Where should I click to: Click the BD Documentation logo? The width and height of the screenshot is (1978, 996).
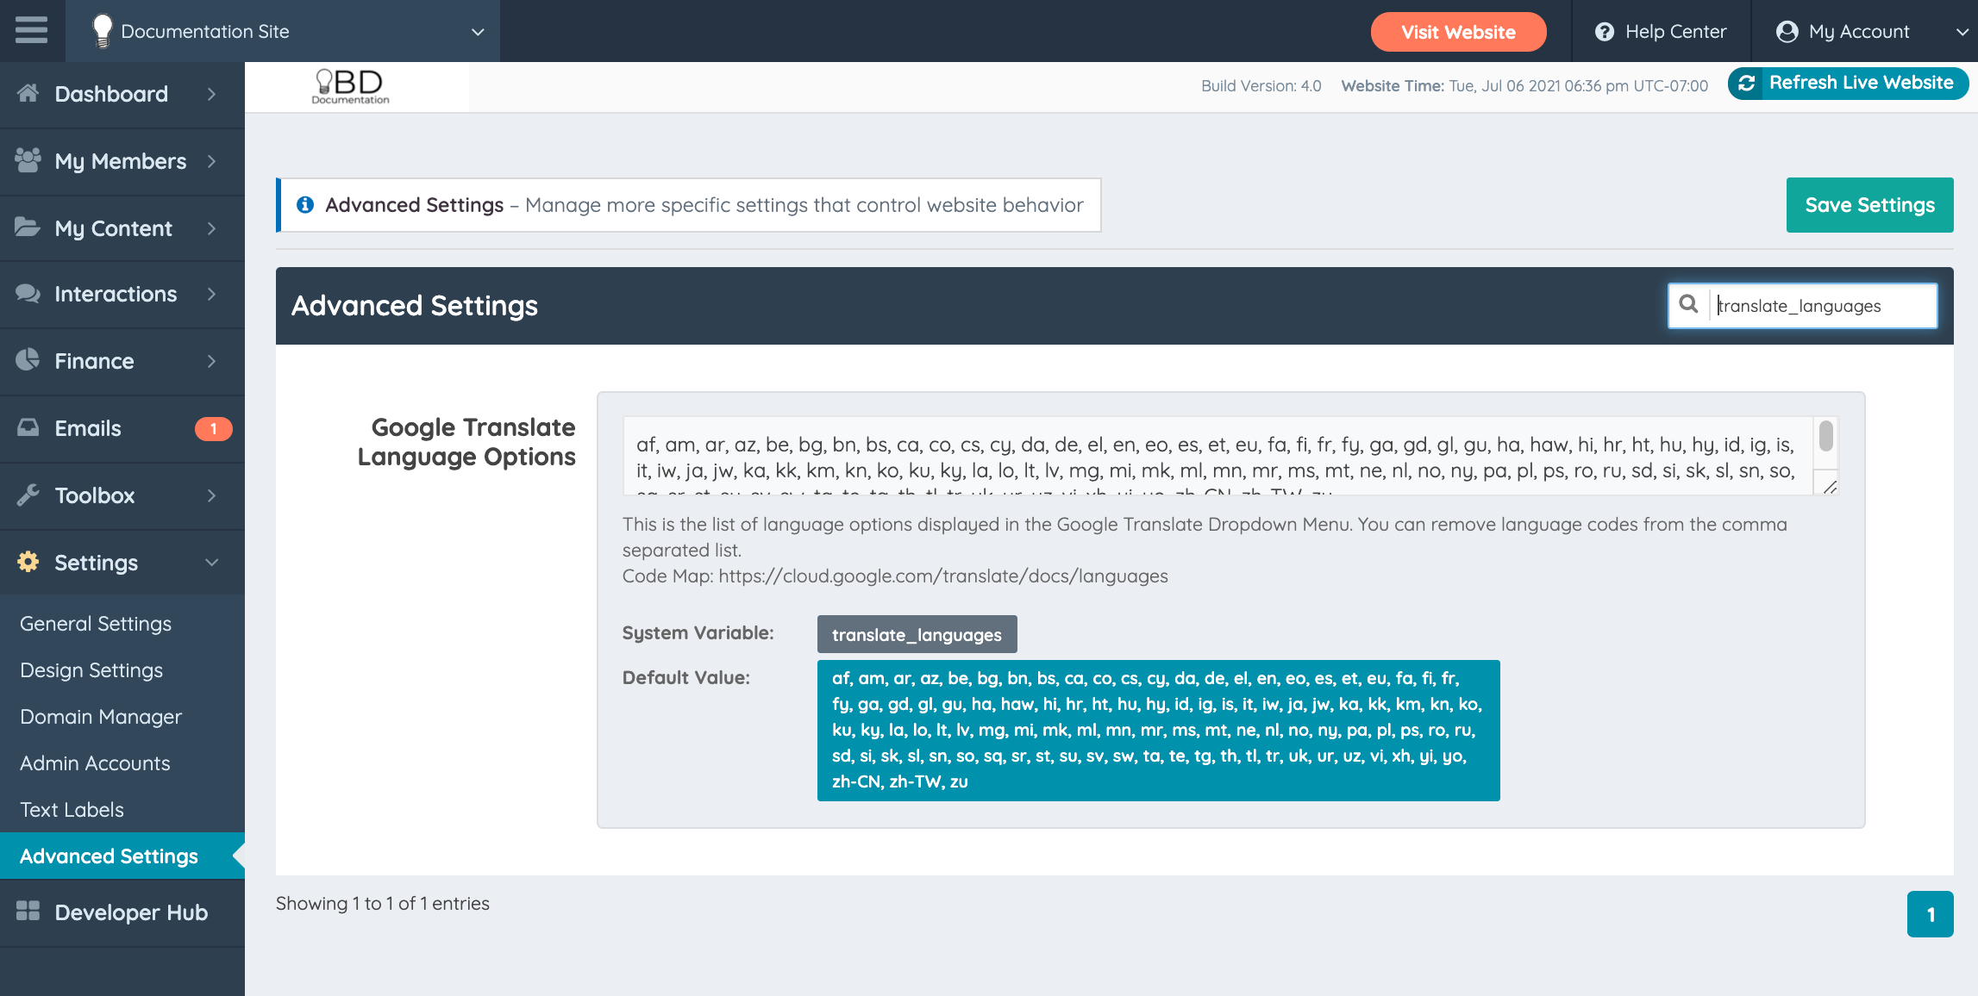pyautogui.click(x=351, y=86)
